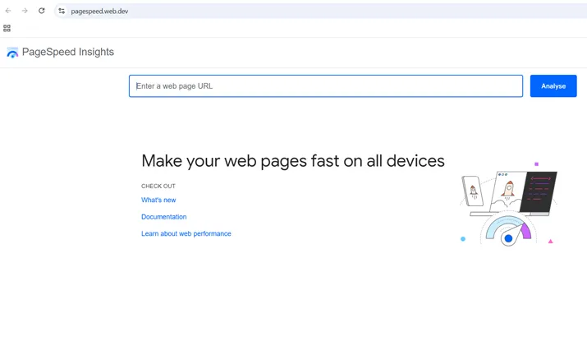Click the browser back arrow

tap(8, 11)
